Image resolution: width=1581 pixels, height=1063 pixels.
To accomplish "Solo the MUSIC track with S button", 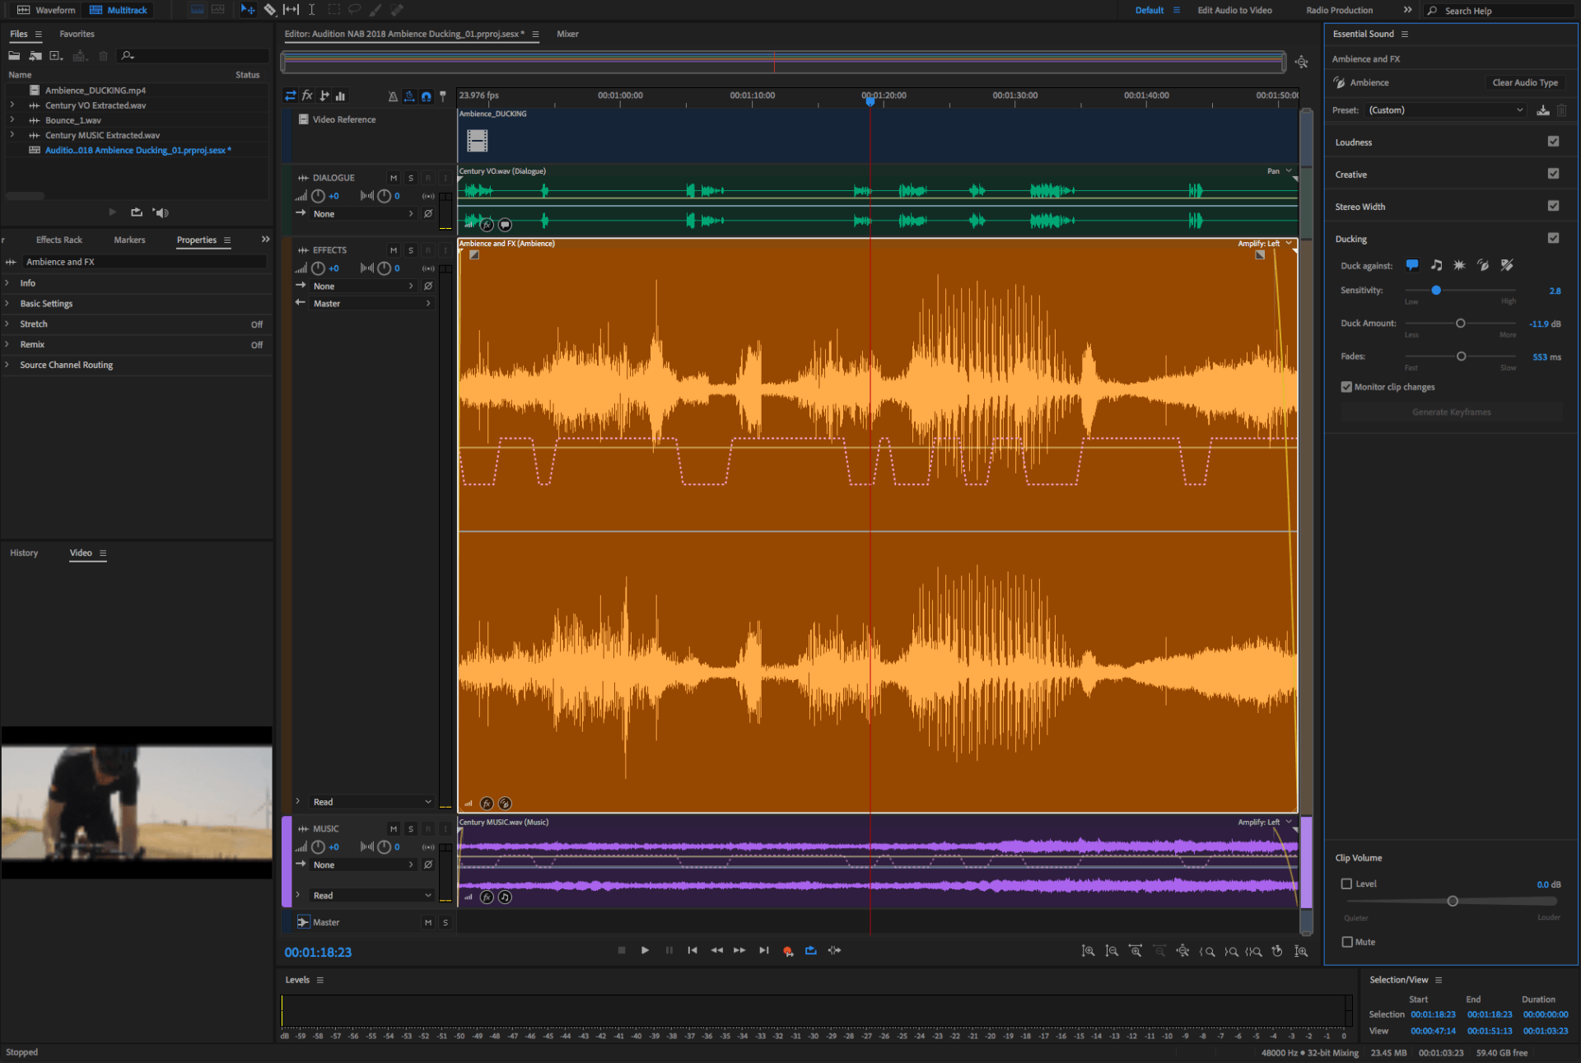I will click(x=411, y=829).
